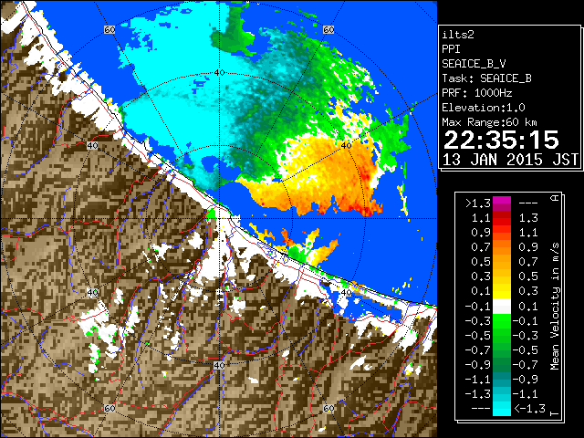Click the northwest '60' range ring label
This screenshot has width=584, height=438.
pos(109,30)
